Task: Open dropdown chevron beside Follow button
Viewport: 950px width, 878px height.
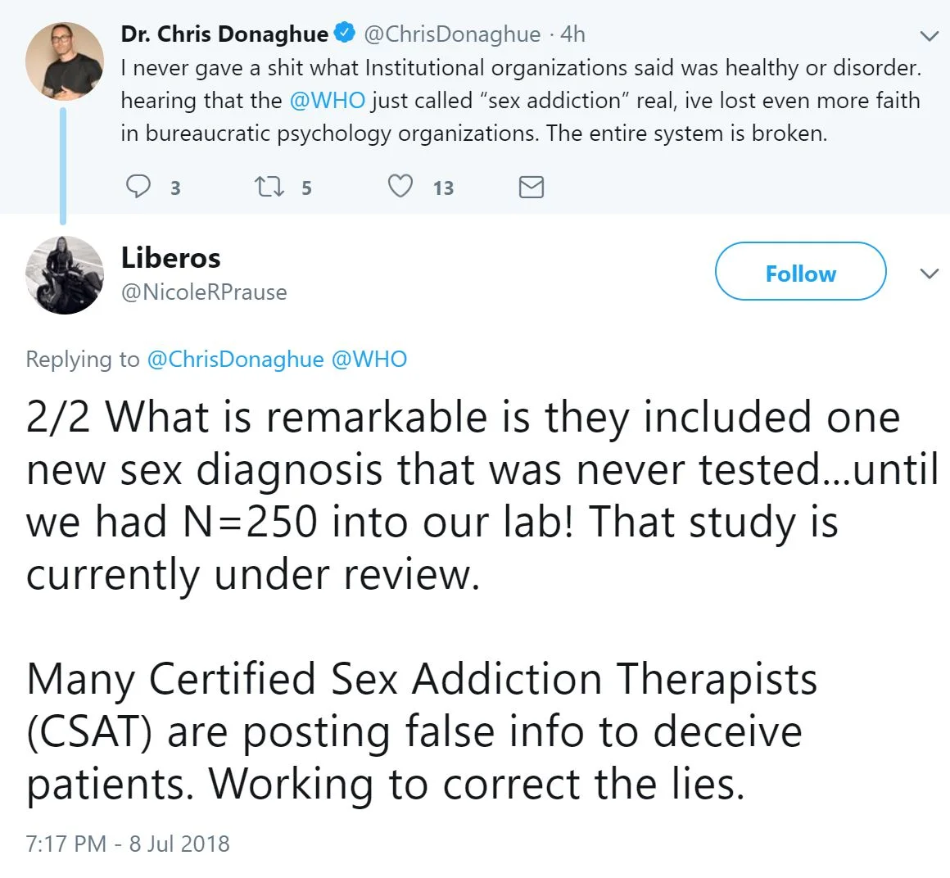Action: click(929, 274)
